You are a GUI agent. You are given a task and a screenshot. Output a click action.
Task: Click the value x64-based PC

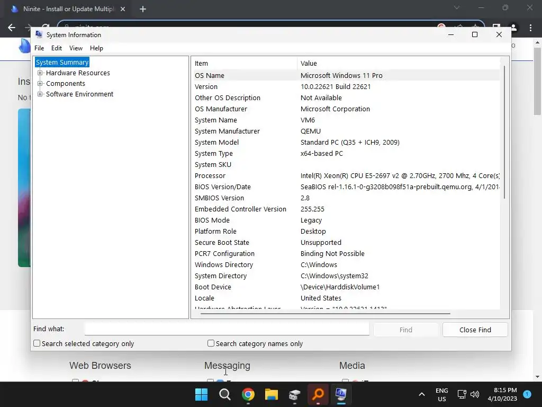point(321,153)
